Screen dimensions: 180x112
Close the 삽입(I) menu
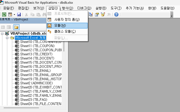point(53,8)
